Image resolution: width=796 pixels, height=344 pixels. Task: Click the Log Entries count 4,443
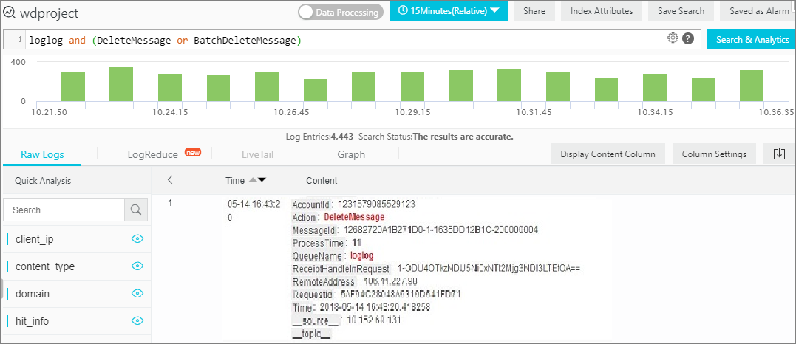343,137
